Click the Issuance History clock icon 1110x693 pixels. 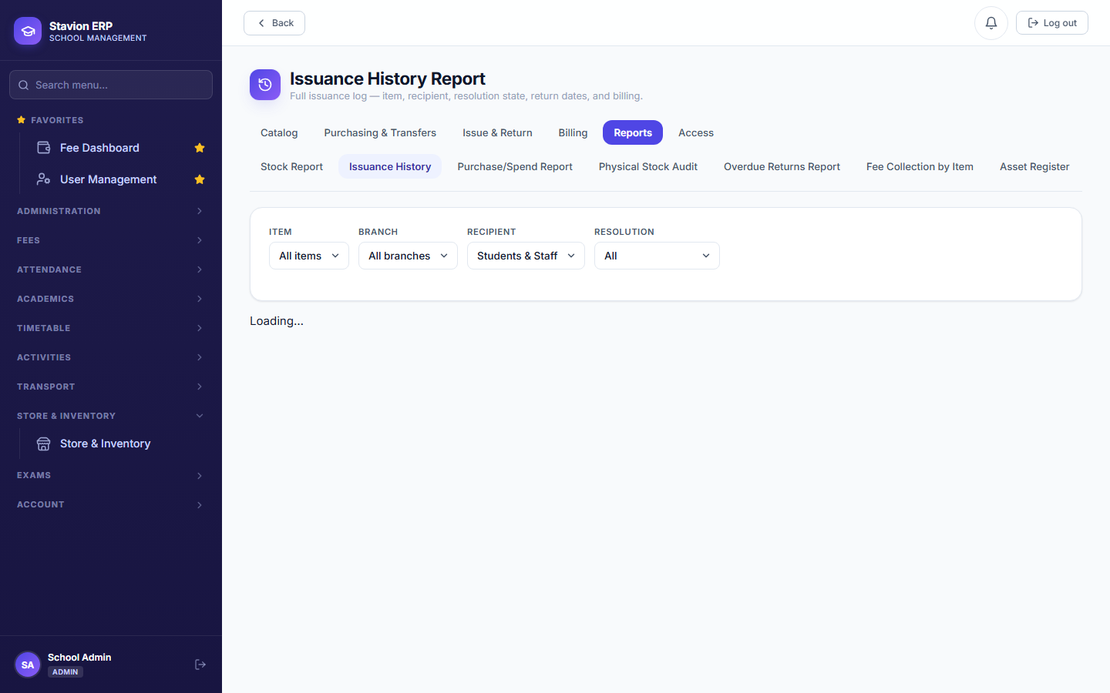(x=265, y=85)
